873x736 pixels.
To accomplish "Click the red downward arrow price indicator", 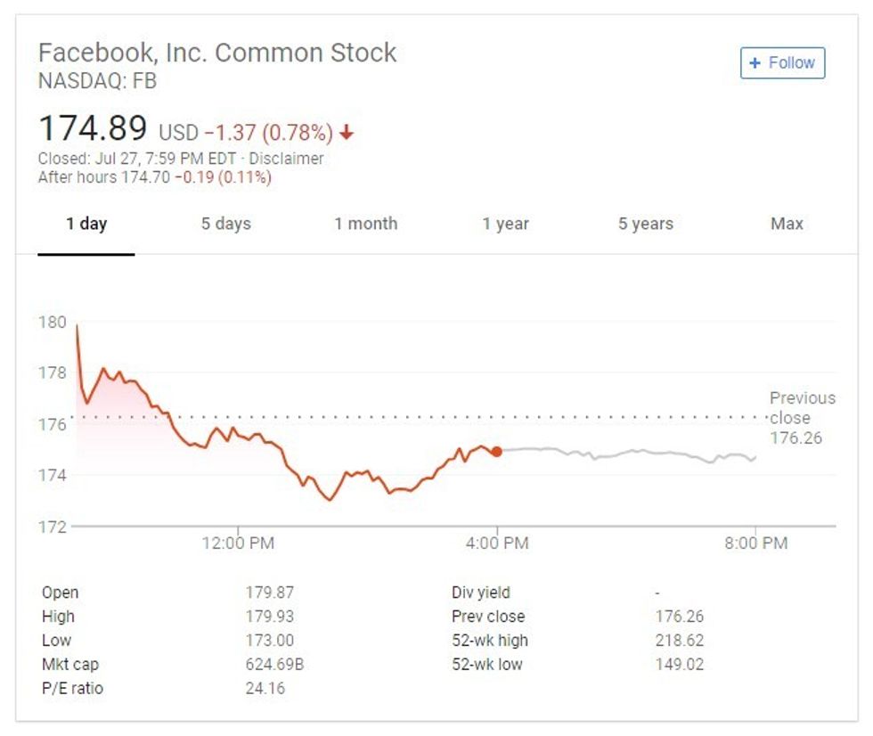I will (347, 131).
